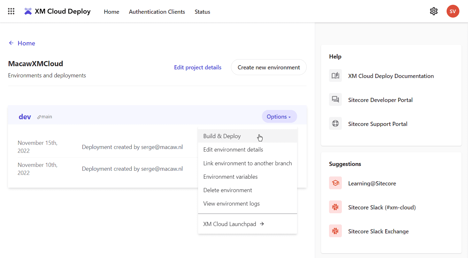
Task: Click the Sitecore Developer Portal chat icon
Action: pos(335,100)
